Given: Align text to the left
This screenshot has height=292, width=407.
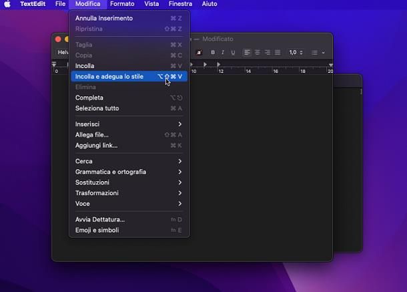Looking at the screenshot, I should 247,53.
